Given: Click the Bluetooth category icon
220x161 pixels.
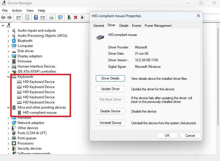Looking at the screenshot, I should pyautogui.click(x=14, y=41).
